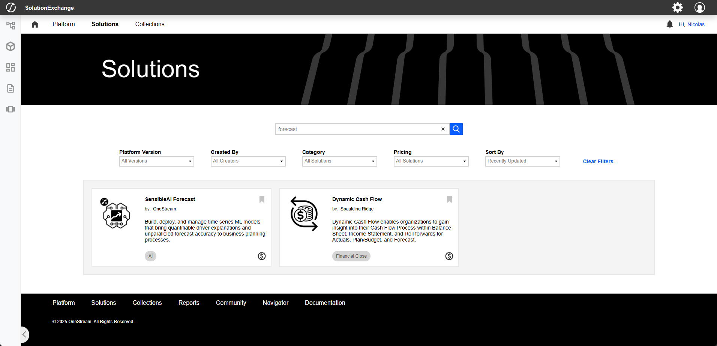The width and height of the screenshot is (717, 346).
Task: Open the dashboard grid icon in sidebar
Action: tap(10, 67)
